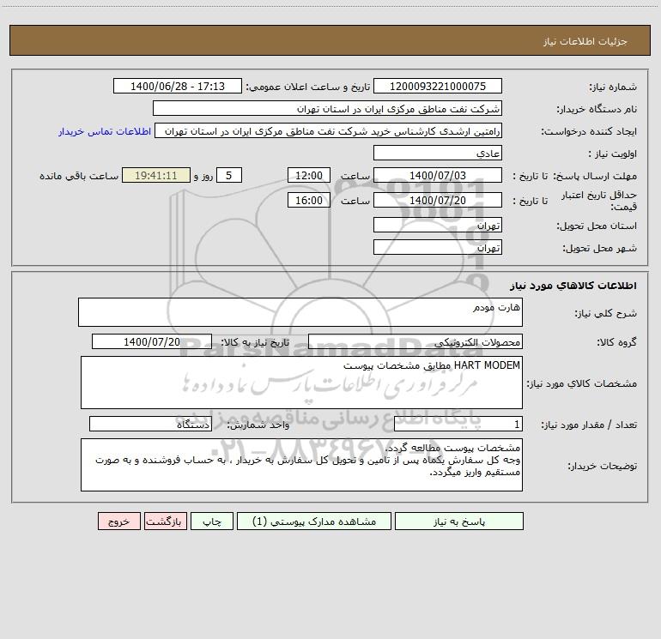Click response deadline date 1400/07/03

pyautogui.click(x=438, y=175)
